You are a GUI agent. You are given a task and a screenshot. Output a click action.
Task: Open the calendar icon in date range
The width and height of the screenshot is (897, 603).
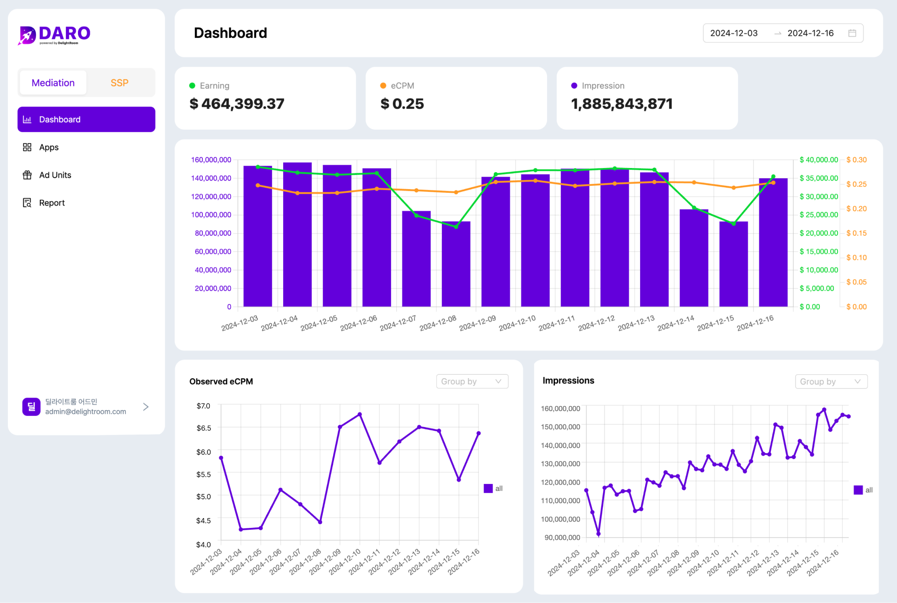(x=852, y=33)
